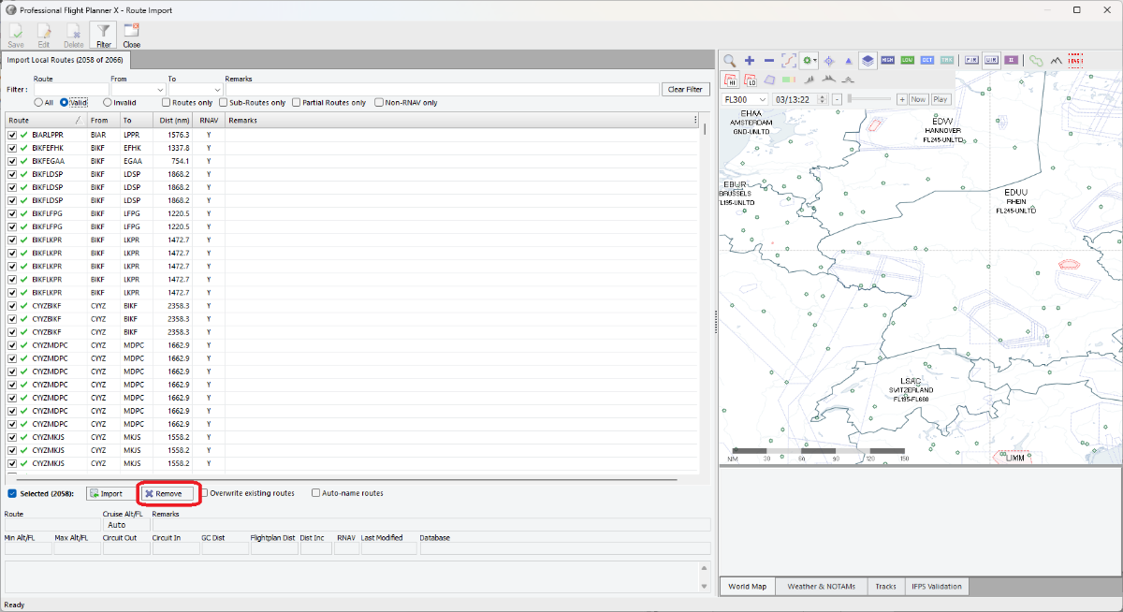
Task: Select the Invalid radio button
Action: [x=108, y=103]
